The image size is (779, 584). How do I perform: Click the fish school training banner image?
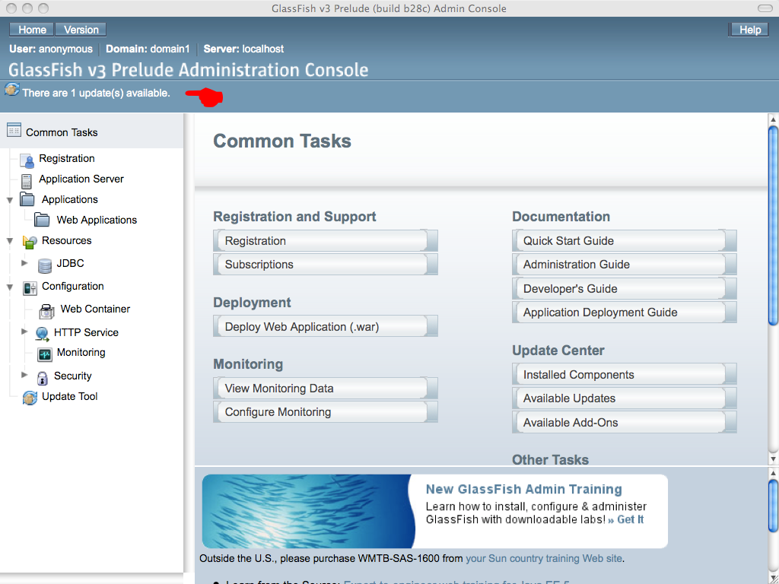click(308, 511)
